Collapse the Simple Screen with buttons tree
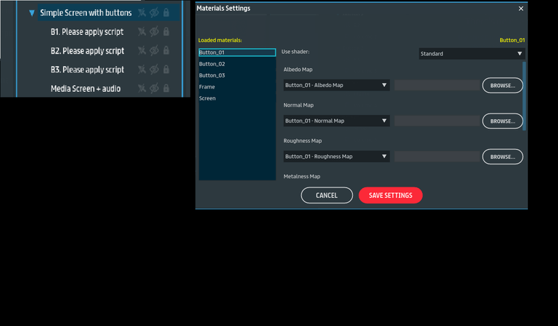 tap(32, 13)
